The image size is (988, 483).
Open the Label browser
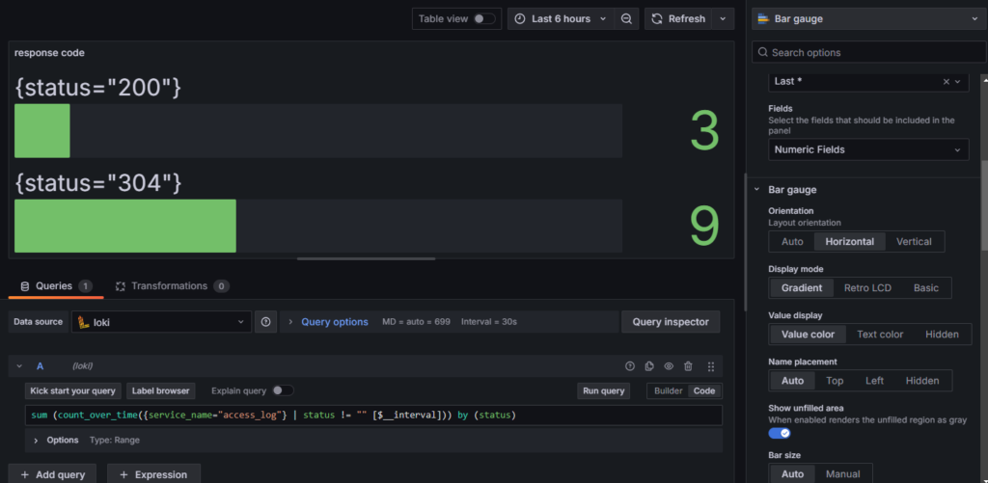161,391
